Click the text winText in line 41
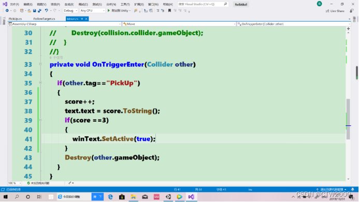359x202 pixels. coord(86,139)
